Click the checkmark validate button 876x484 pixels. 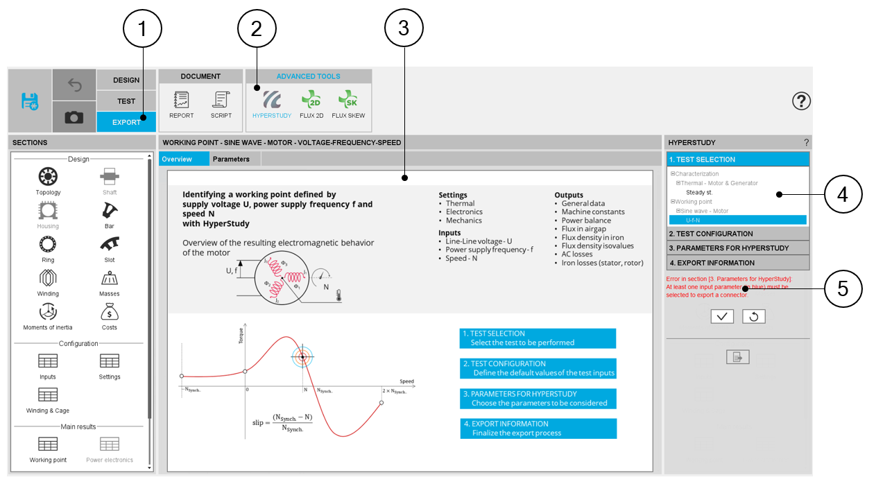click(x=722, y=316)
